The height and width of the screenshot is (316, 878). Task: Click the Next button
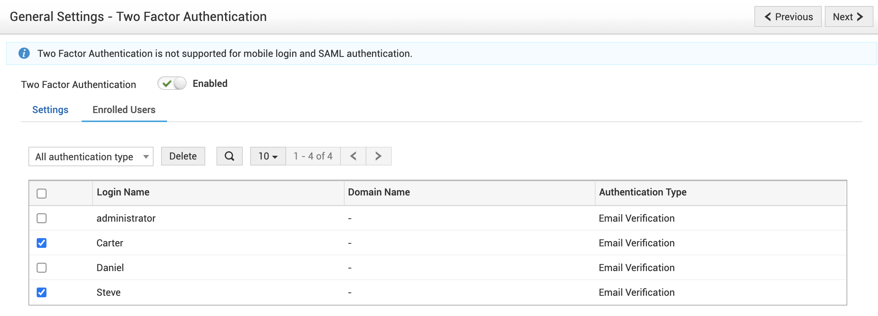848,17
